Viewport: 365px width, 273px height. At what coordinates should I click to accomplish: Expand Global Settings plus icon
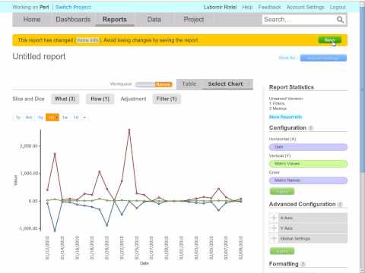[274, 238]
